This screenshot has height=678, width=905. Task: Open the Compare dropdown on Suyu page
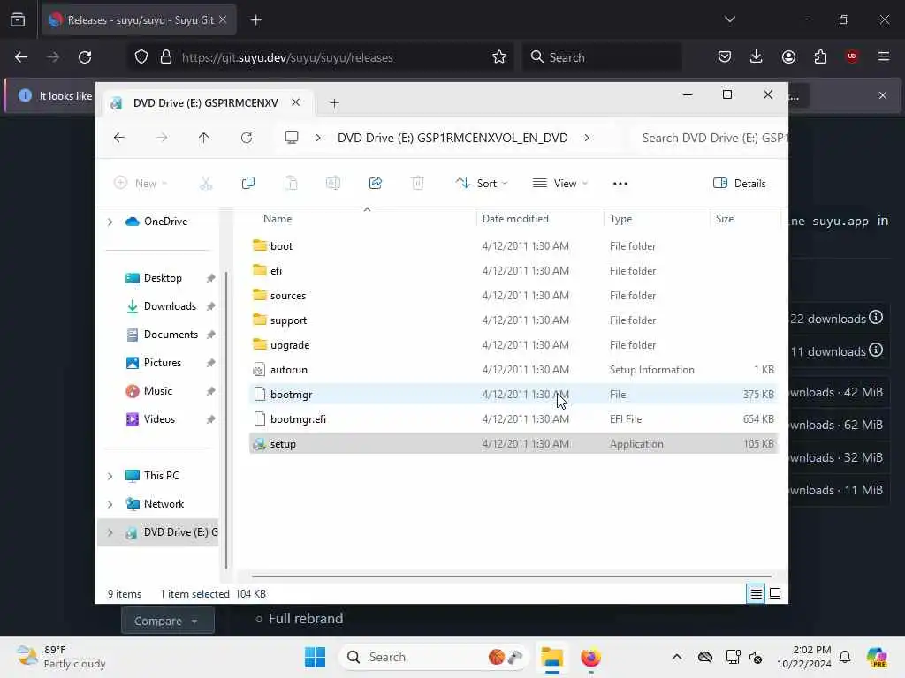tap(167, 621)
